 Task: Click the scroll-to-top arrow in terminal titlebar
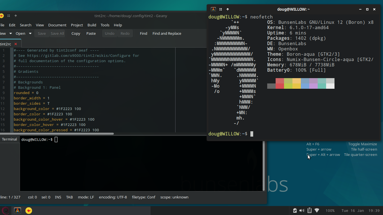(x=228, y=9)
